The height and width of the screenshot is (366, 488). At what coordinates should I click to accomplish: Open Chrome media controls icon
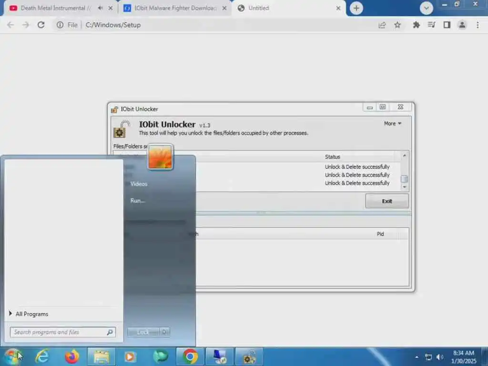(x=431, y=25)
